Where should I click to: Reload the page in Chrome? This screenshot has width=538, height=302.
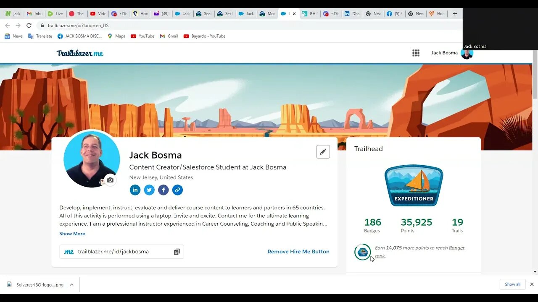coord(29,26)
